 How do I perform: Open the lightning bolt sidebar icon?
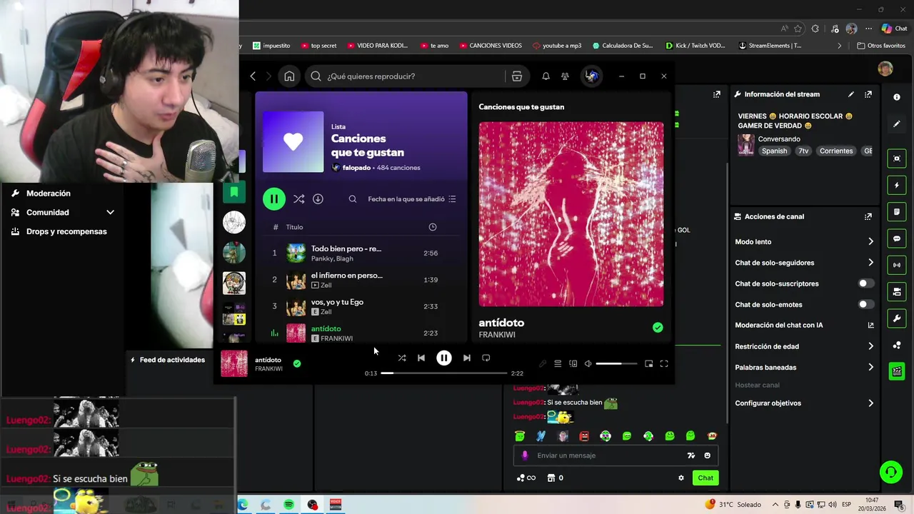[x=897, y=185]
